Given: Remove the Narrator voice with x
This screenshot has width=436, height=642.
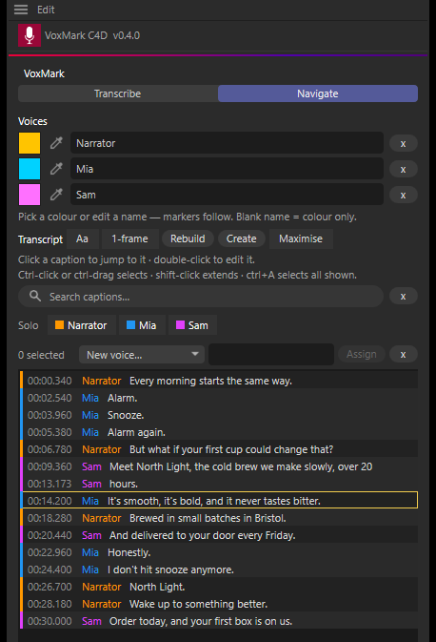Looking at the screenshot, I should click(x=404, y=143).
